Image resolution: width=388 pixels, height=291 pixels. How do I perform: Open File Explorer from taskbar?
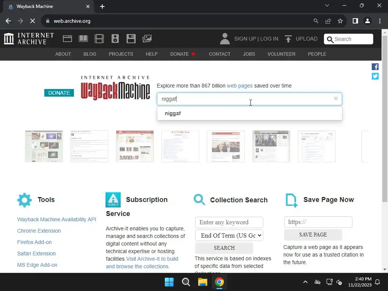coord(202,282)
